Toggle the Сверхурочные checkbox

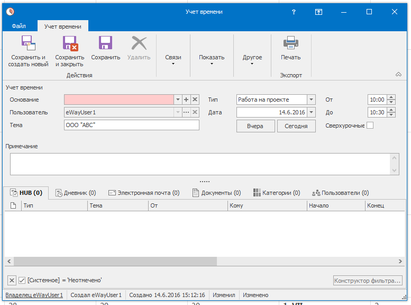pyautogui.click(x=370, y=125)
